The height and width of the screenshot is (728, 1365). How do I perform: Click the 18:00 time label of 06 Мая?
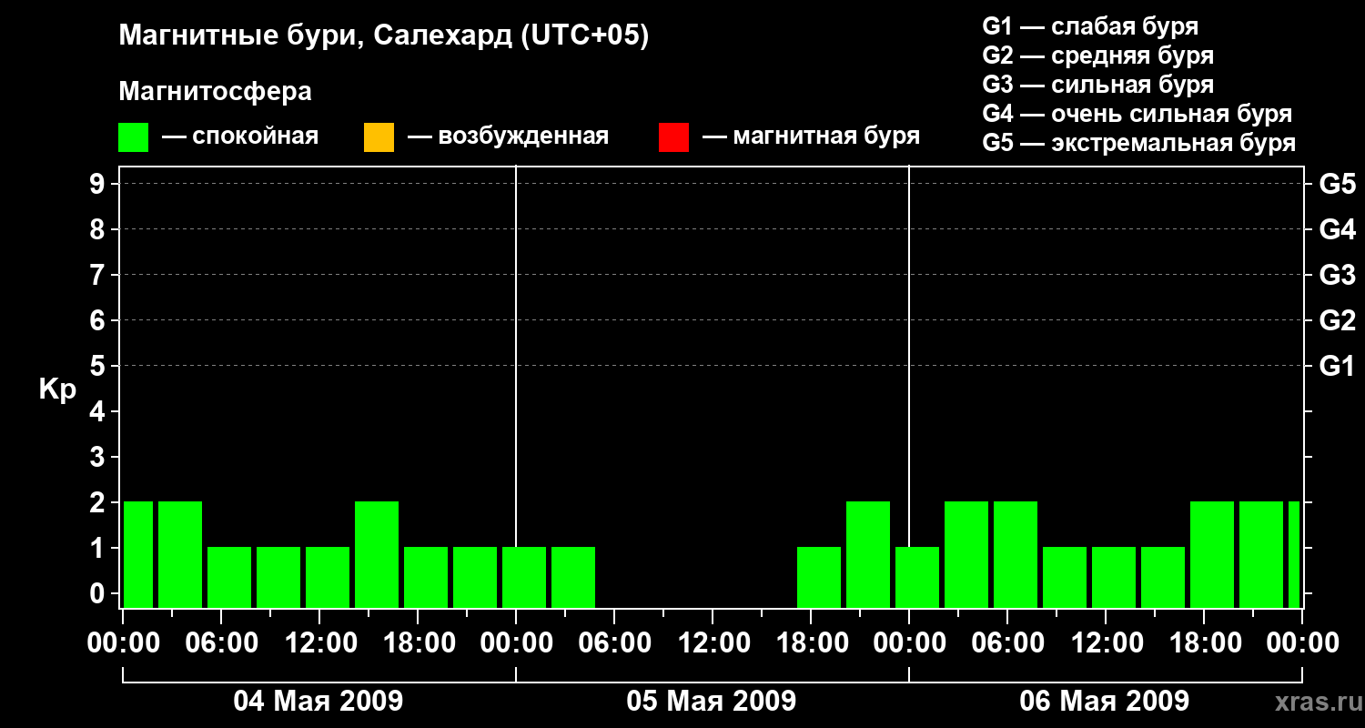point(1204,643)
